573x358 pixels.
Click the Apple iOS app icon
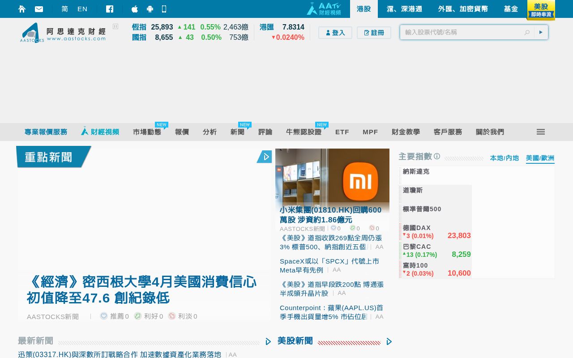[134, 9]
